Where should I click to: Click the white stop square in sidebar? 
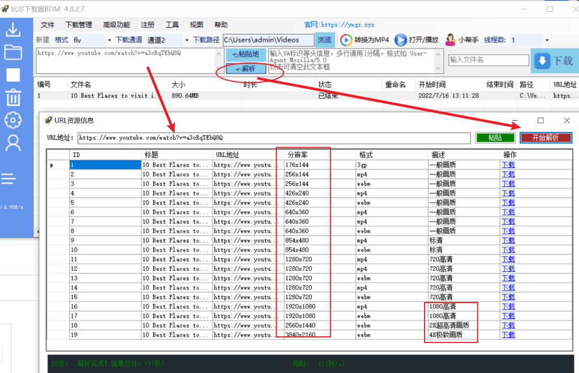(13, 75)
